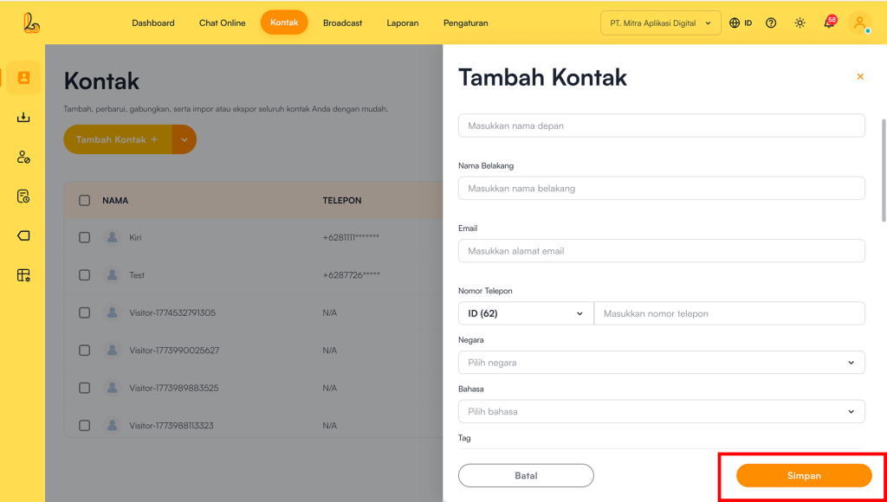Viewport: 887px width, 502px height.
Task: Select the checkbox beside Test contact
Action: click(x=84, y=275)
